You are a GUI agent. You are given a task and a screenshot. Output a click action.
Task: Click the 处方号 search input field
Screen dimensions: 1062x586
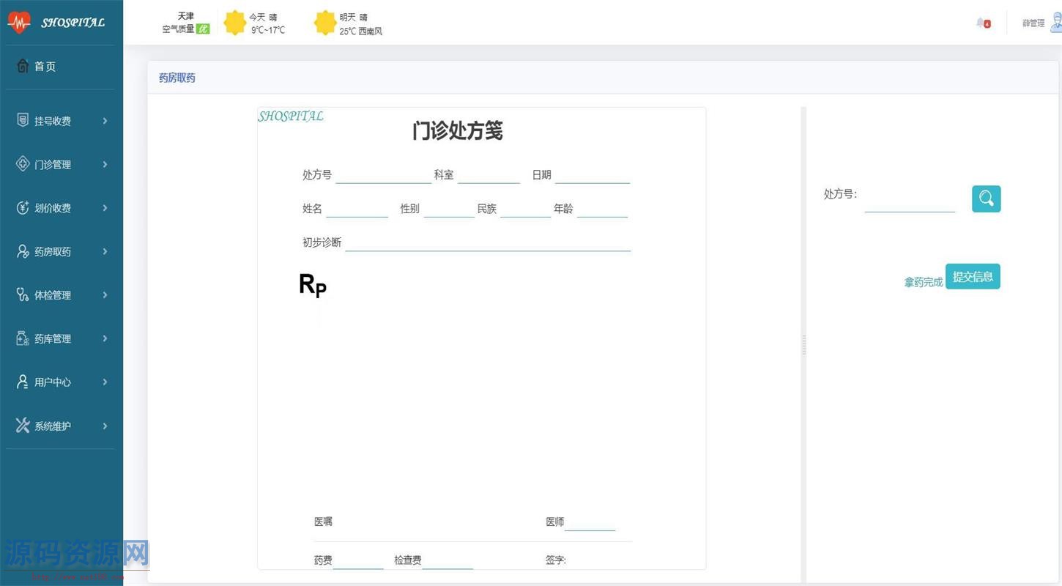click(x=910, y=199)
